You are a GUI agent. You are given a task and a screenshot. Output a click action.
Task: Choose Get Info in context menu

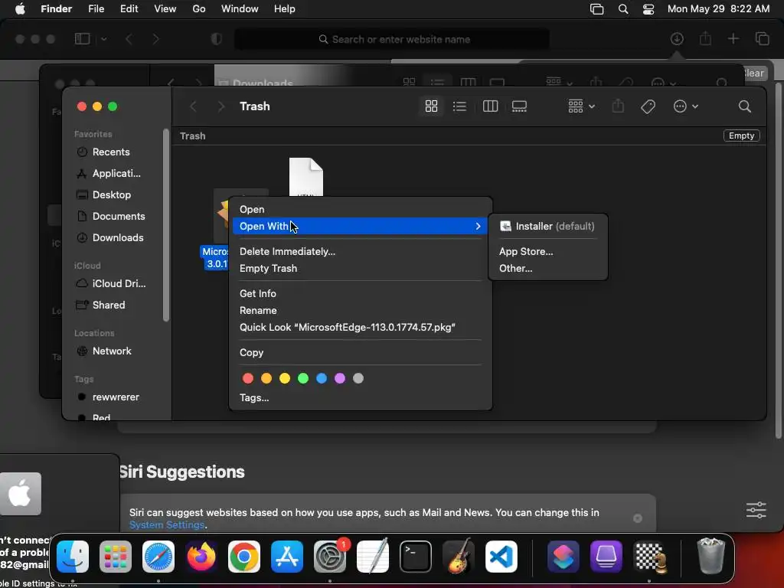pyautogui.click(x=360, y=293)
